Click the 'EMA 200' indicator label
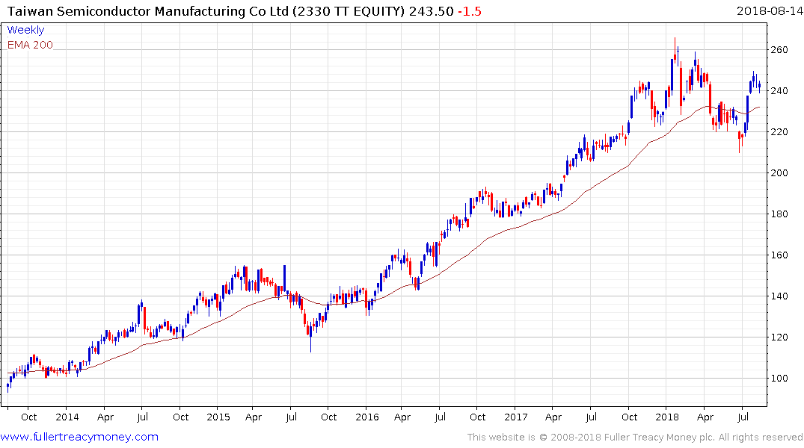Viewport: 804px width, 448px height. point(30,45)
